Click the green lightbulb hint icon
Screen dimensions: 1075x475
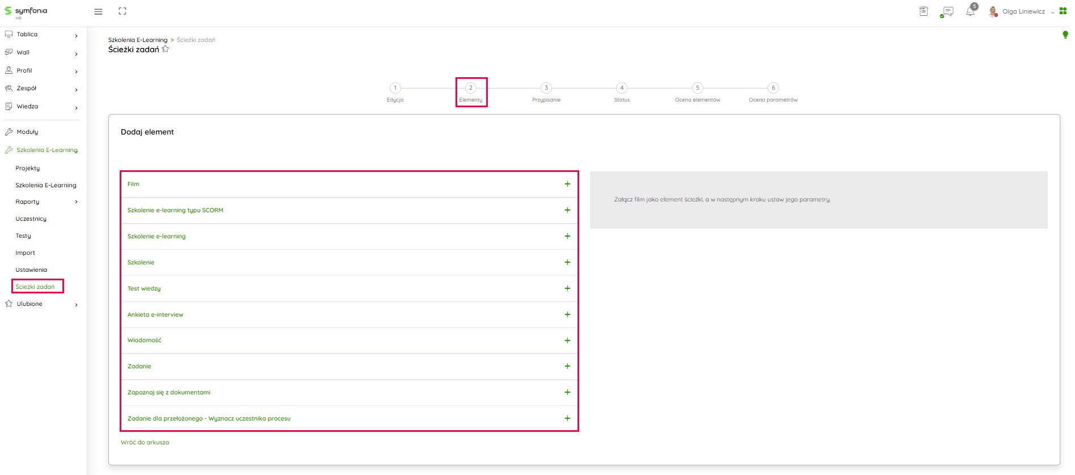(x=1065, y=35)
